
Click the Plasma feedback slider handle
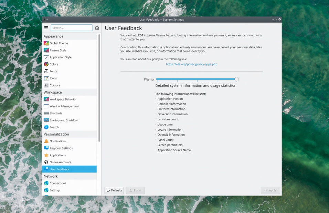(237, 79)
